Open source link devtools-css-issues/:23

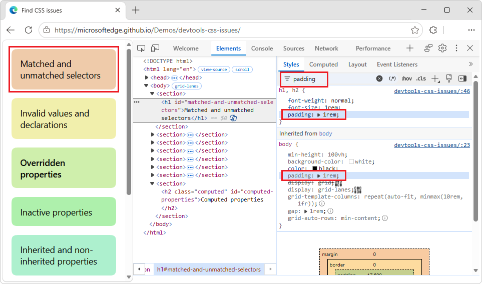click(x=432, y=145)
